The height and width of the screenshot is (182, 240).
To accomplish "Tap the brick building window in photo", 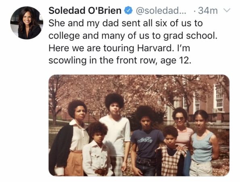I will 219,98.
